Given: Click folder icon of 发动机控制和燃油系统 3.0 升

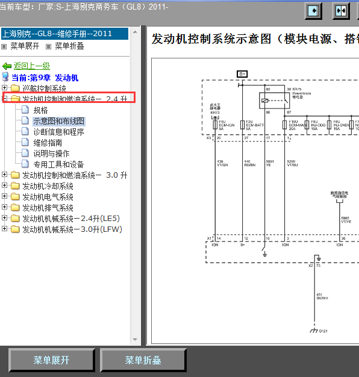Looking at the screenshot, I should 15,175.
